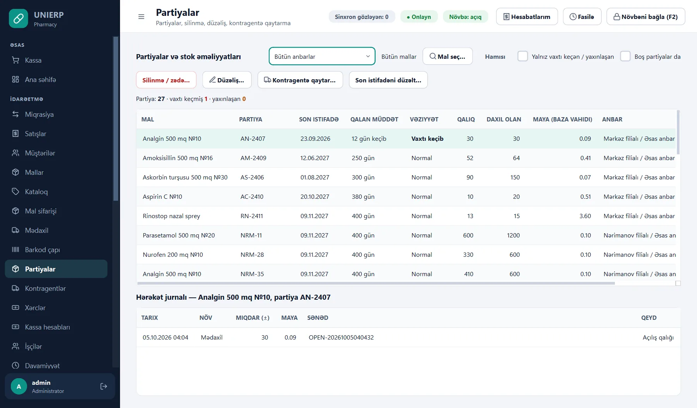Click the UNIERP pill logo
This screenshot has width=697, height=408.
coord(19,19)
